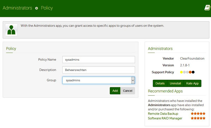This screenshot has height=128, width=211.
Task: Go to Administrators breadcrumb link
Action: (x=17, y=8)
